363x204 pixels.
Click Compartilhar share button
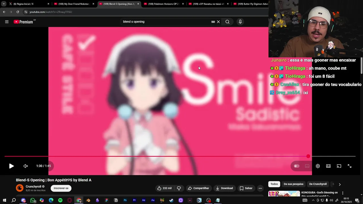199,188
